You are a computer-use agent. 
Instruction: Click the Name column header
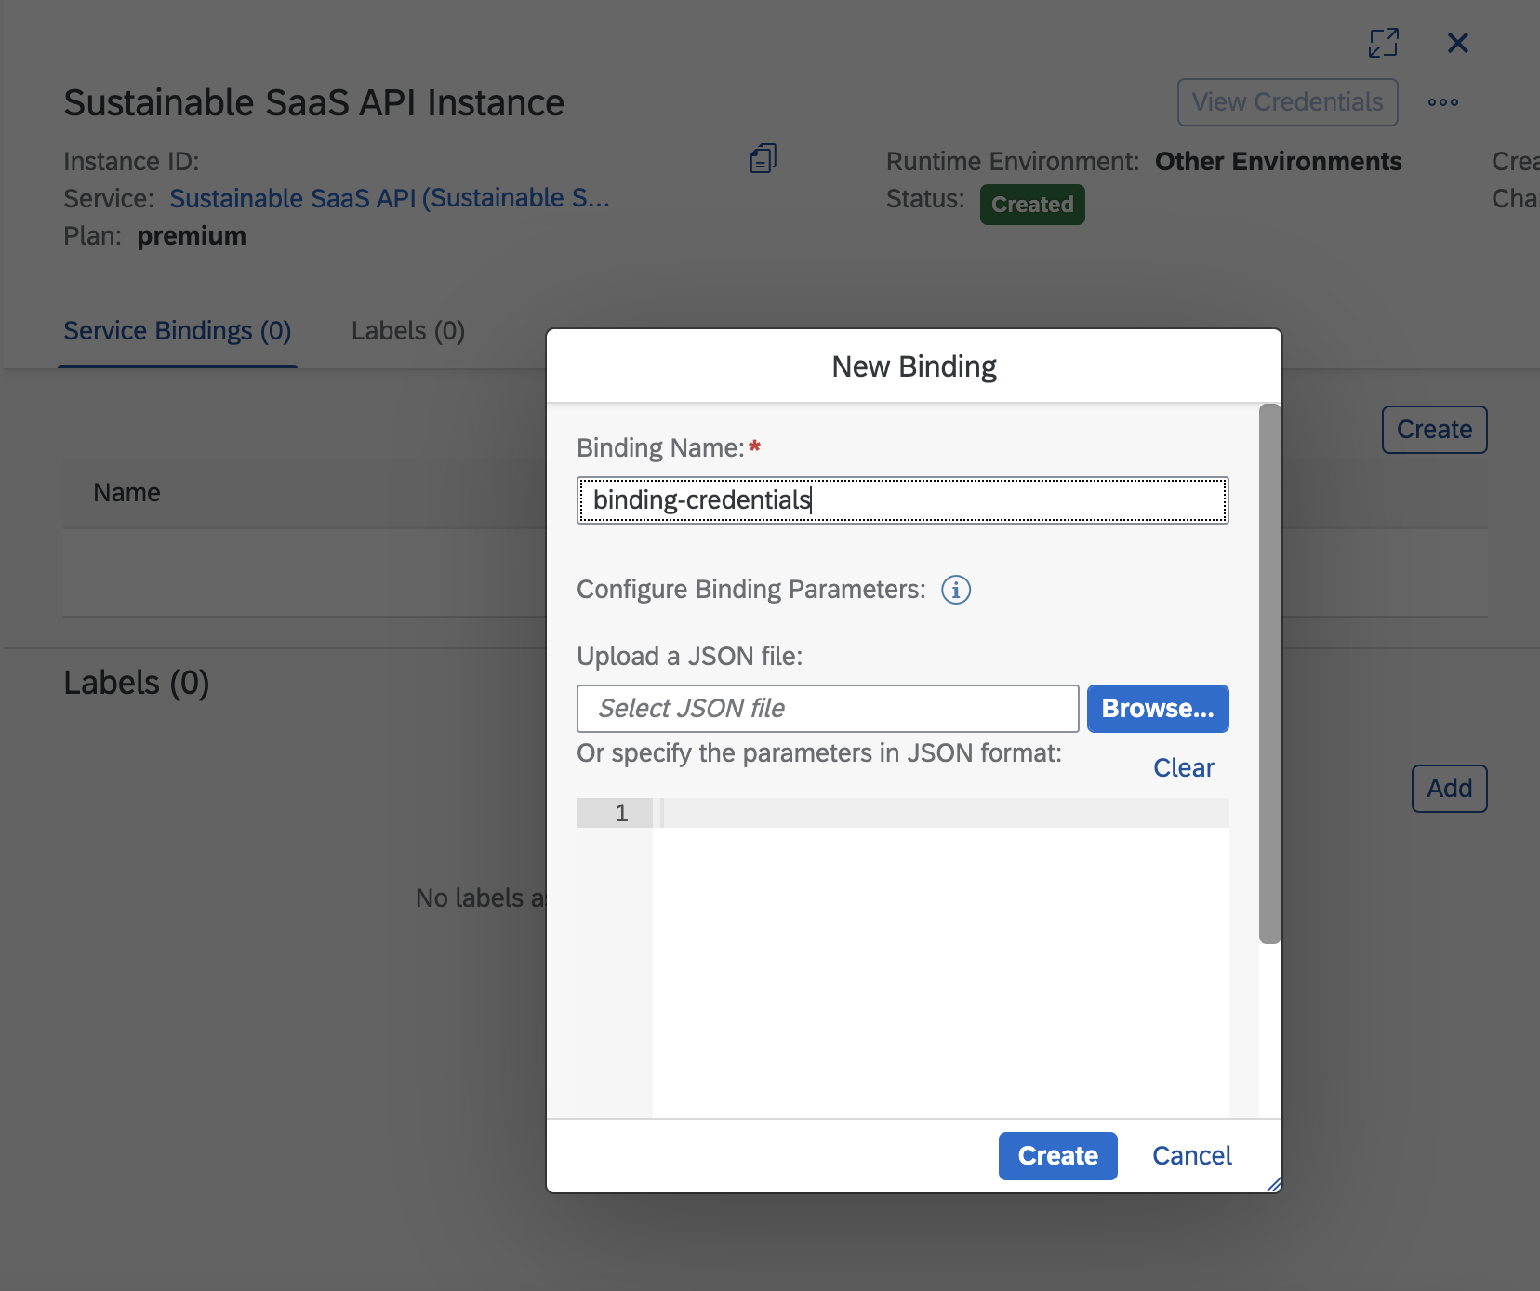tap(127, 493)
